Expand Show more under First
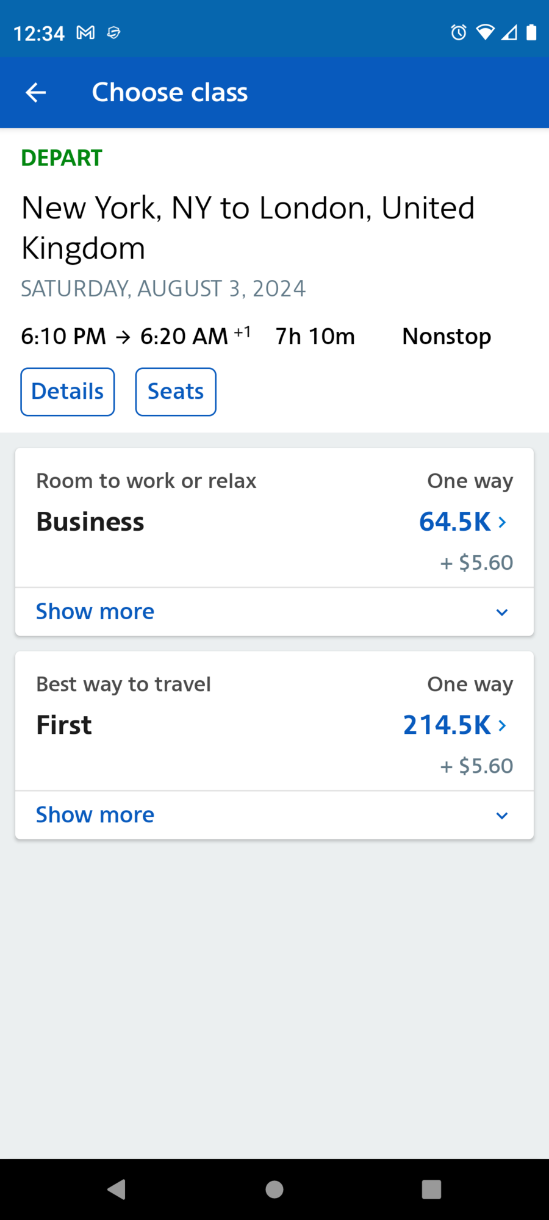Image resolution: width=549 pixels, height=1220 pixels. (274, 815)
